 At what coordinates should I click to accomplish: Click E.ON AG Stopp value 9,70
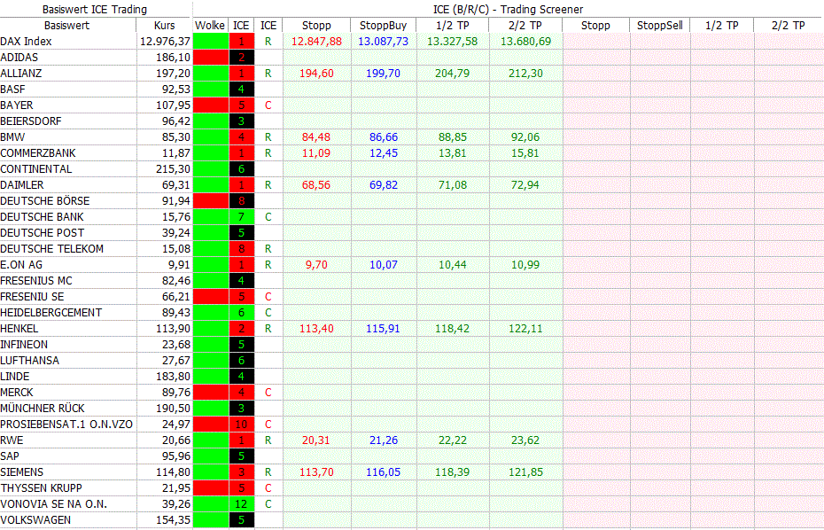pyautogui.click(x=316, y=264)
